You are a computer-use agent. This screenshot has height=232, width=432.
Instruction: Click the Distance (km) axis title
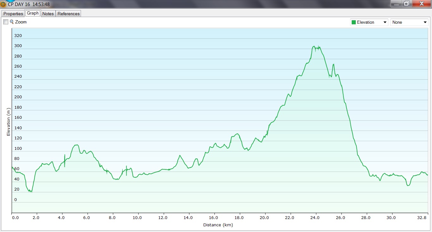pos(218,225)
